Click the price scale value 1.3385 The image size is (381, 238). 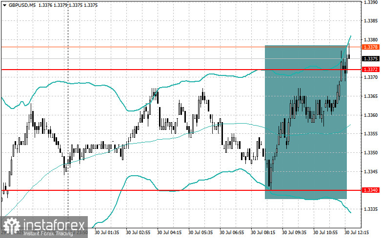click(x=371, y=21)
